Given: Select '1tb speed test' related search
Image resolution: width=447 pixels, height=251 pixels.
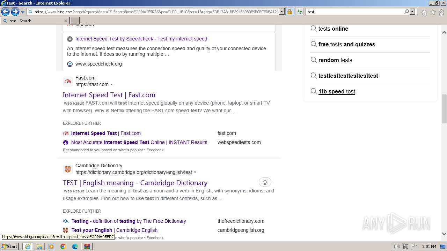Looking at the screenshot, I should click(x=337, y=92).
